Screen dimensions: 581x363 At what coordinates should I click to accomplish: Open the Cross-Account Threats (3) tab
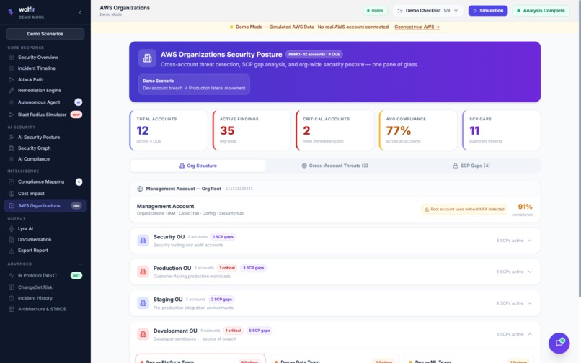(334, 166)
